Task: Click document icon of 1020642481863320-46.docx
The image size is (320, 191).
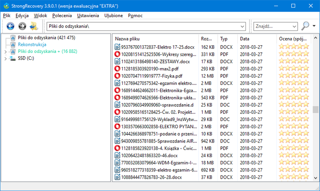Action: point(117,155)
